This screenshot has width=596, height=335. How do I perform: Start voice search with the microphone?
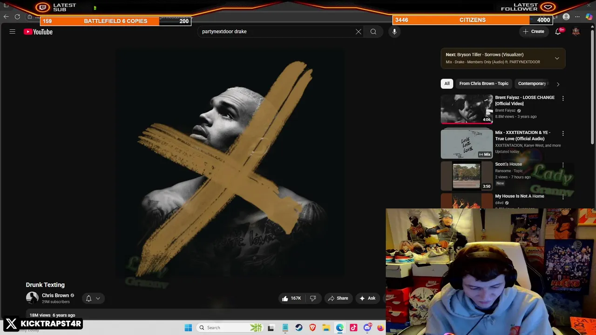point(394,32)
